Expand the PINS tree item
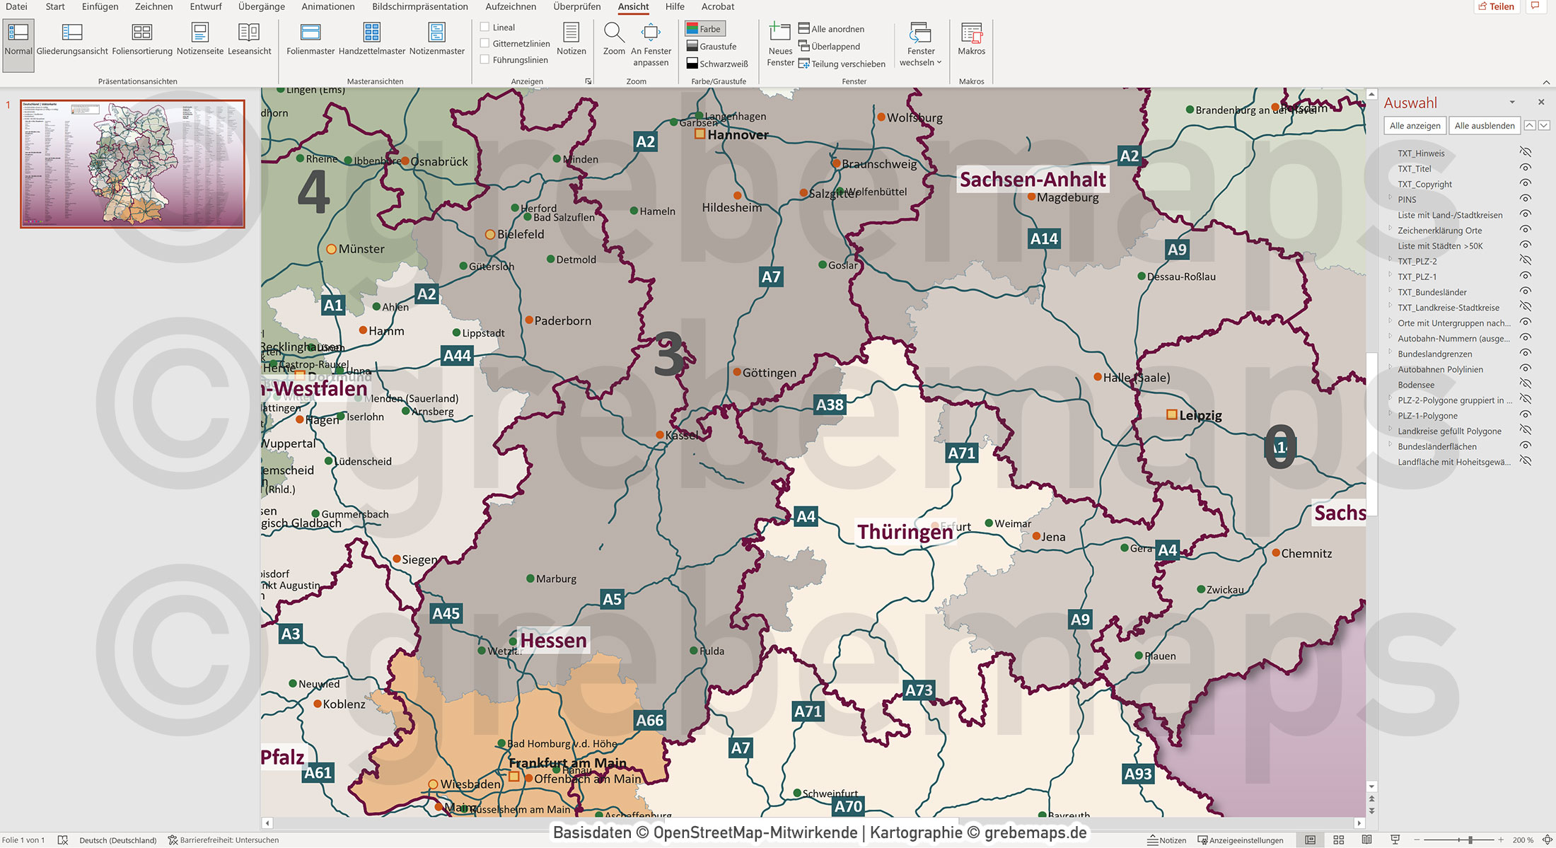The image size is (1556, 848). tap(1390, 199)
